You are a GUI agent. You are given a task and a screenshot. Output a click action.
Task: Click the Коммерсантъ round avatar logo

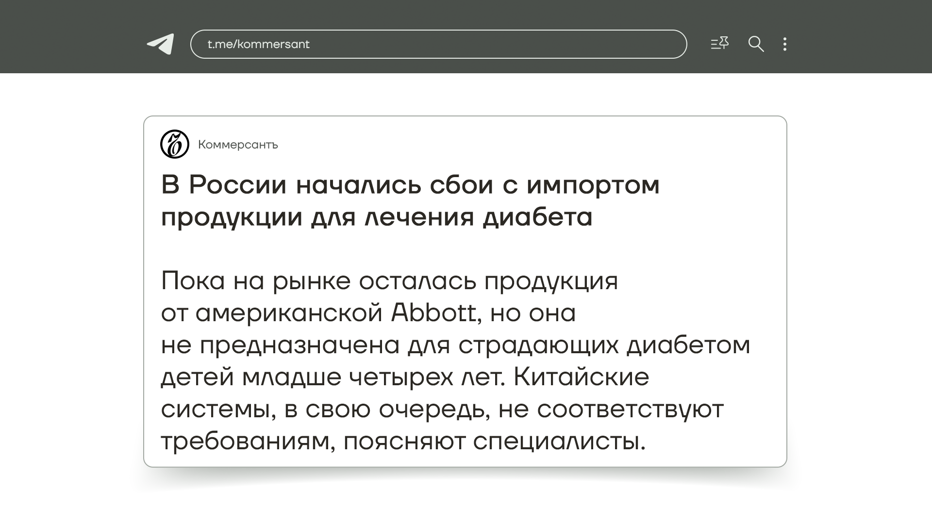tap(174, 144)
